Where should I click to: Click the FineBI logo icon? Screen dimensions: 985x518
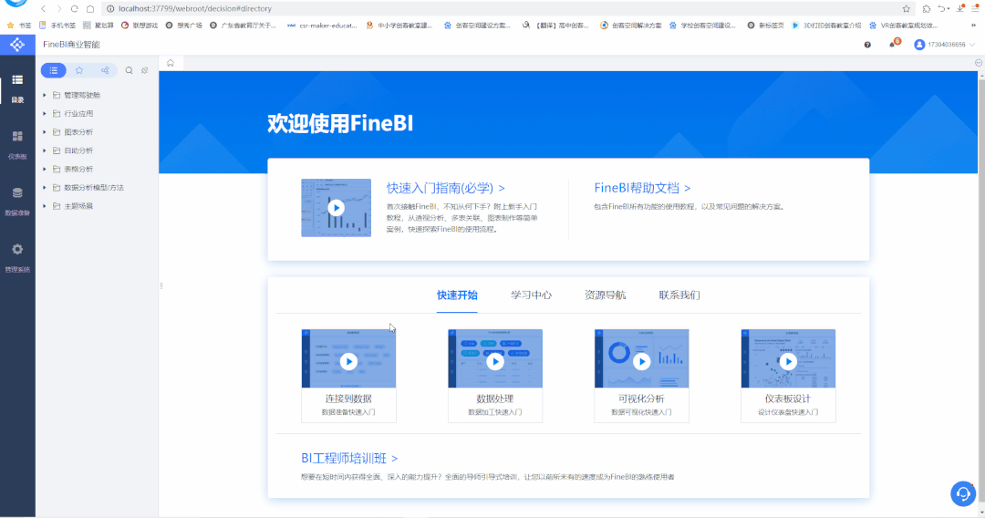[17, 45]
